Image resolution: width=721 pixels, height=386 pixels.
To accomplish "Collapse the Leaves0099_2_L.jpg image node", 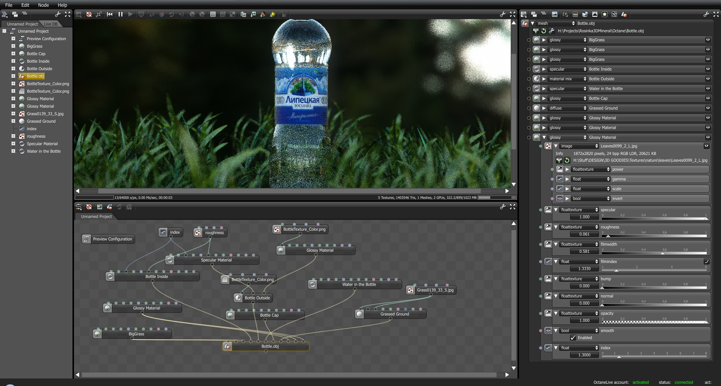I will [556, 146].
